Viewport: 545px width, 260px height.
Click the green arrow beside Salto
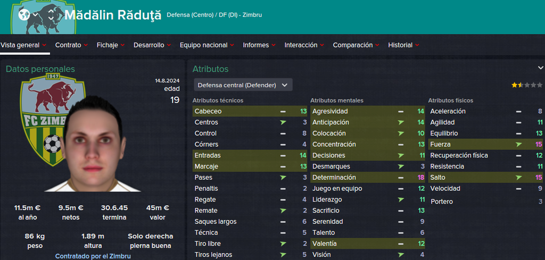[518, 178]
